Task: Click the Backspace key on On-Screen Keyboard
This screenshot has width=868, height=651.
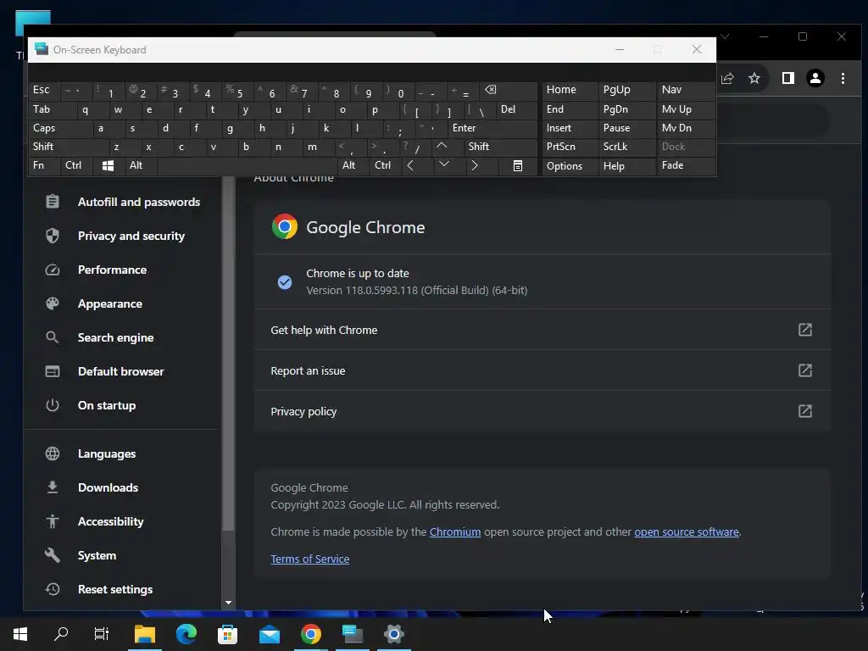Action: pos(507,90)
